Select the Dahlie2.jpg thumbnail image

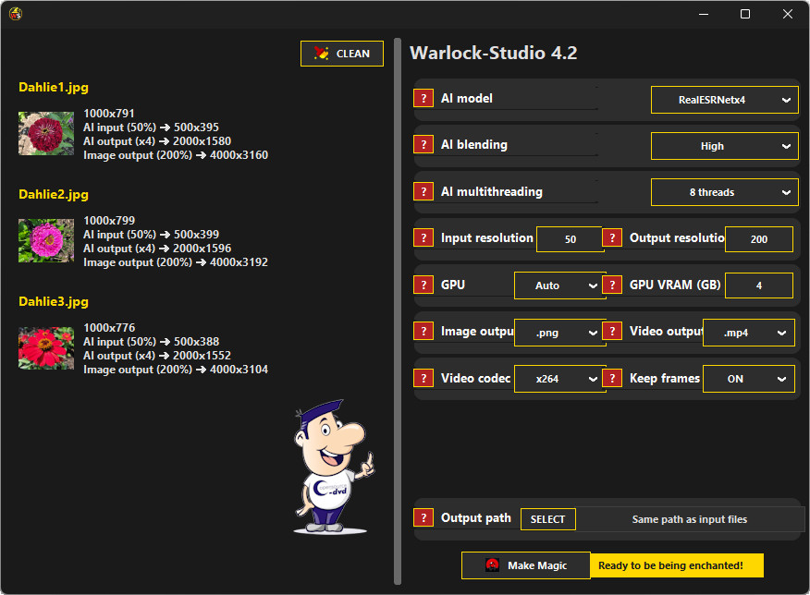(x=46, y=240)
